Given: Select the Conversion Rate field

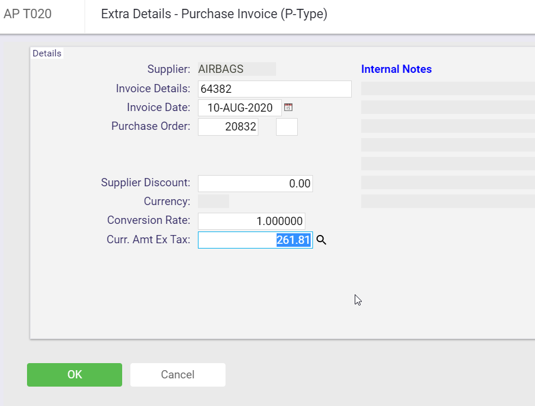Looking at the screenshot, I should [x=251, y=221].
